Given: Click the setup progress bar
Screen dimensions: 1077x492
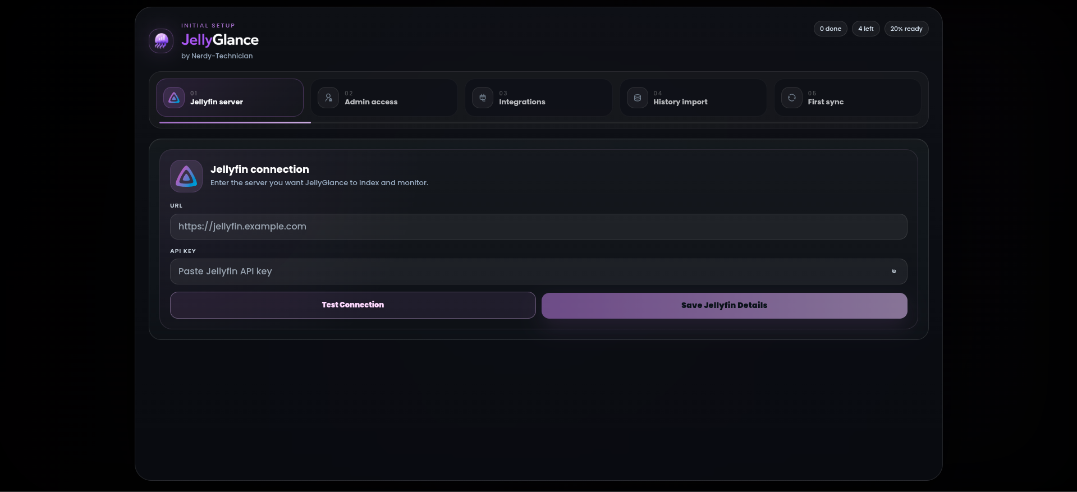Looking at the screenshot, I should [x=539, y=122].
